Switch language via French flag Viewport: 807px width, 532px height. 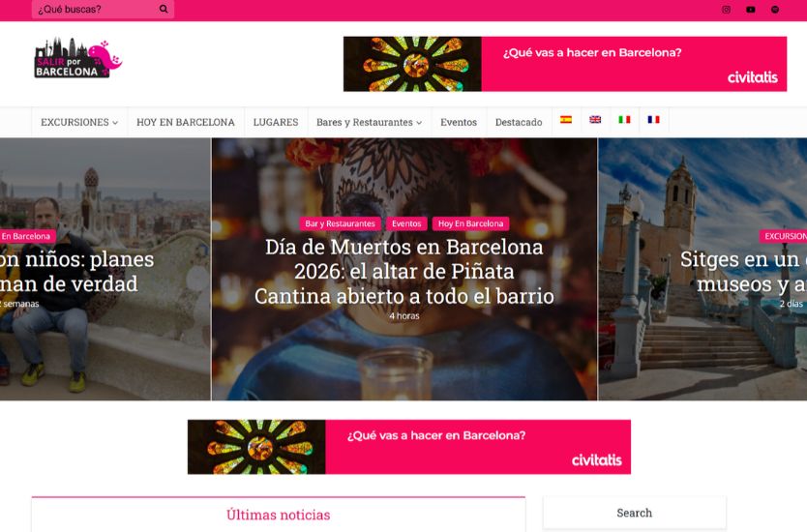[x=653, y=119]
